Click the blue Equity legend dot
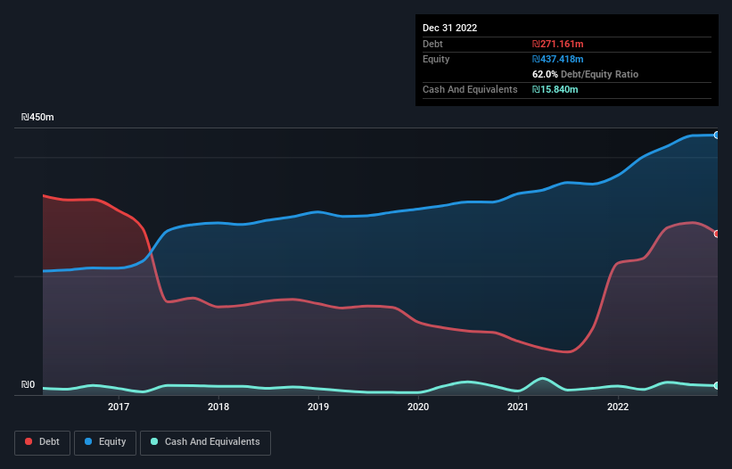The width and height of the screenshot is (732, 469). (x=88, y=441)
